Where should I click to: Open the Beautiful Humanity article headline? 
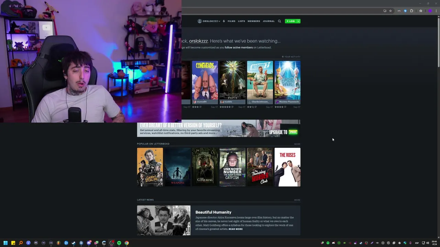pyautogui.click(x=213, y=212)
